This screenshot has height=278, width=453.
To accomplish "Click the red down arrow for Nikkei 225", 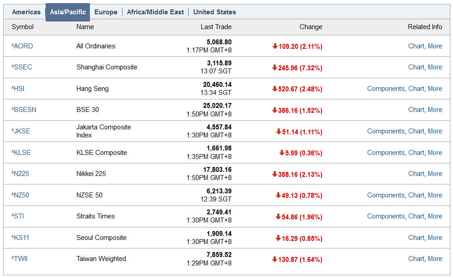I will 275,174.
